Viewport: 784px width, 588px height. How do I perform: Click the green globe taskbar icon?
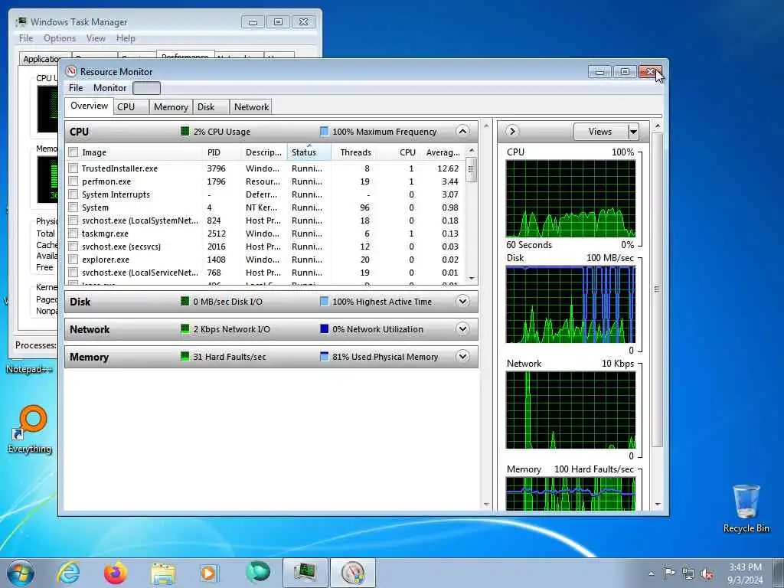(257, 573)
